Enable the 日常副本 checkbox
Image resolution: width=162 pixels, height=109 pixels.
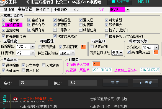point(55,30)
